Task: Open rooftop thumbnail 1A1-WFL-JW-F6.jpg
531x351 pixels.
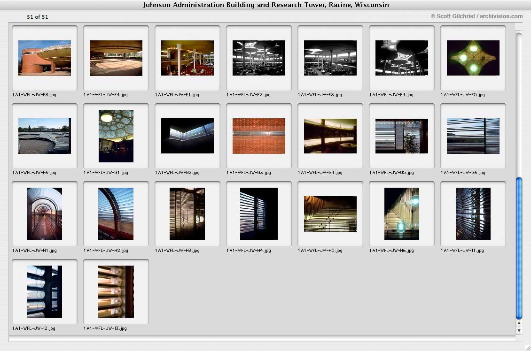Action: (x=45, y=136)
